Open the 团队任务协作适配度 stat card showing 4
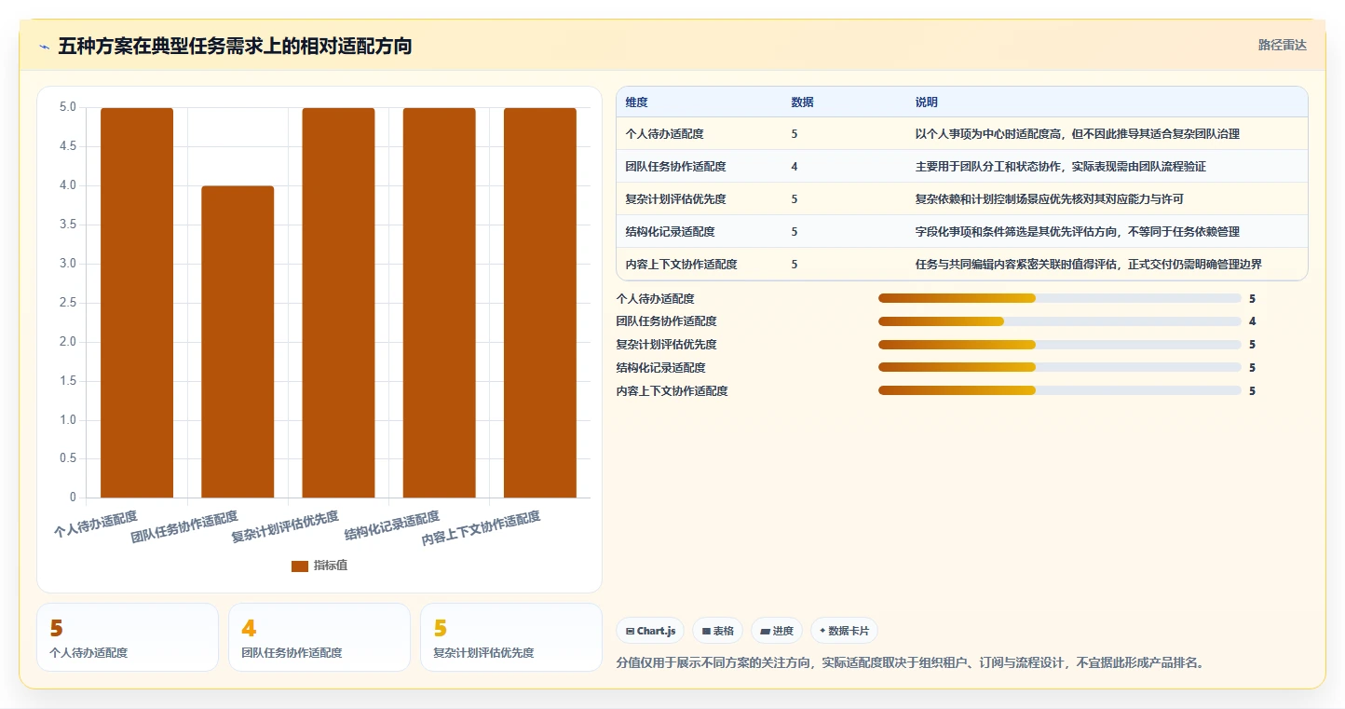 [319, 637]
